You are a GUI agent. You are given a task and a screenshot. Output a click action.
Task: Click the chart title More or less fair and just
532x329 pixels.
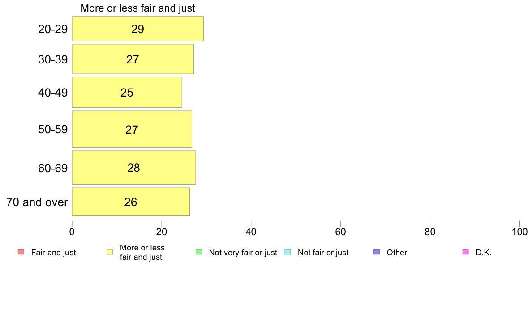point(138,8)
